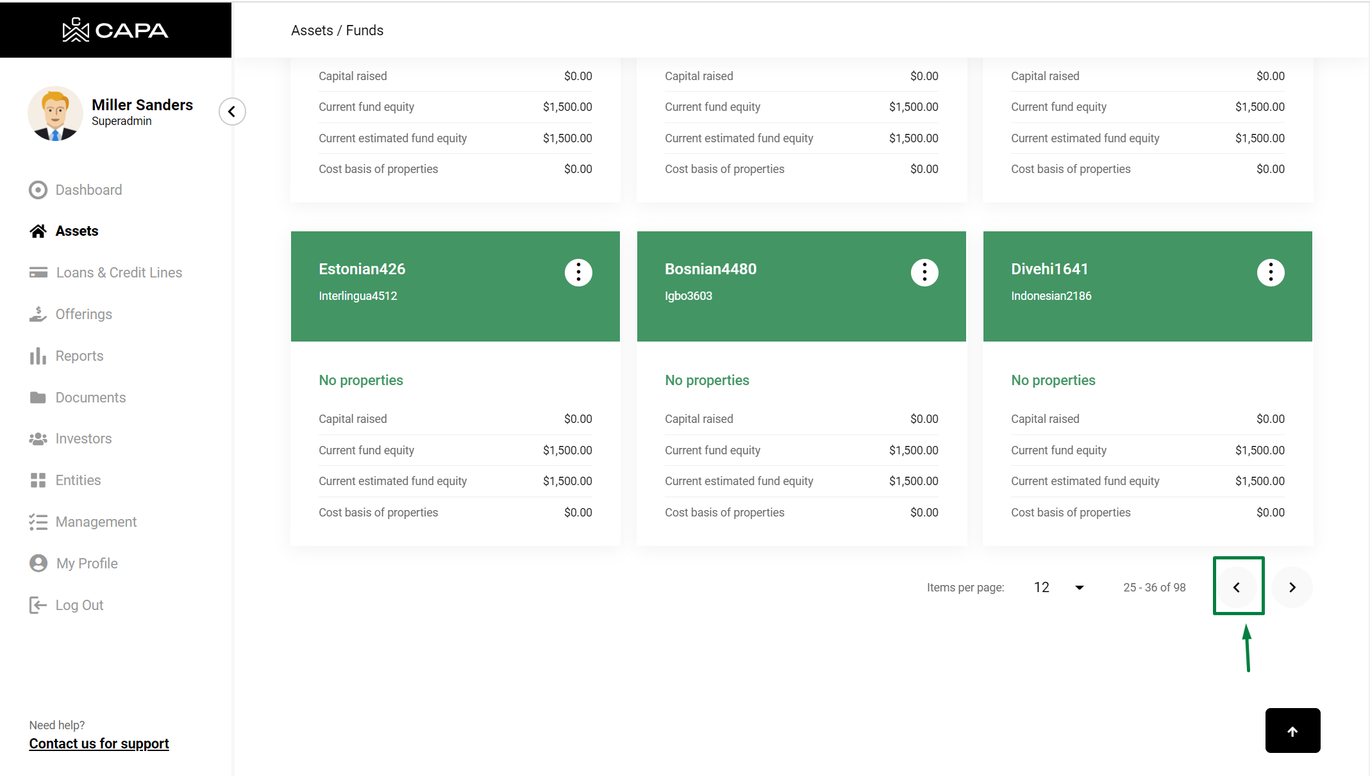Screen dimensions: 1370x776
Task: Click the Log Out icon
Action: [38, 605]
